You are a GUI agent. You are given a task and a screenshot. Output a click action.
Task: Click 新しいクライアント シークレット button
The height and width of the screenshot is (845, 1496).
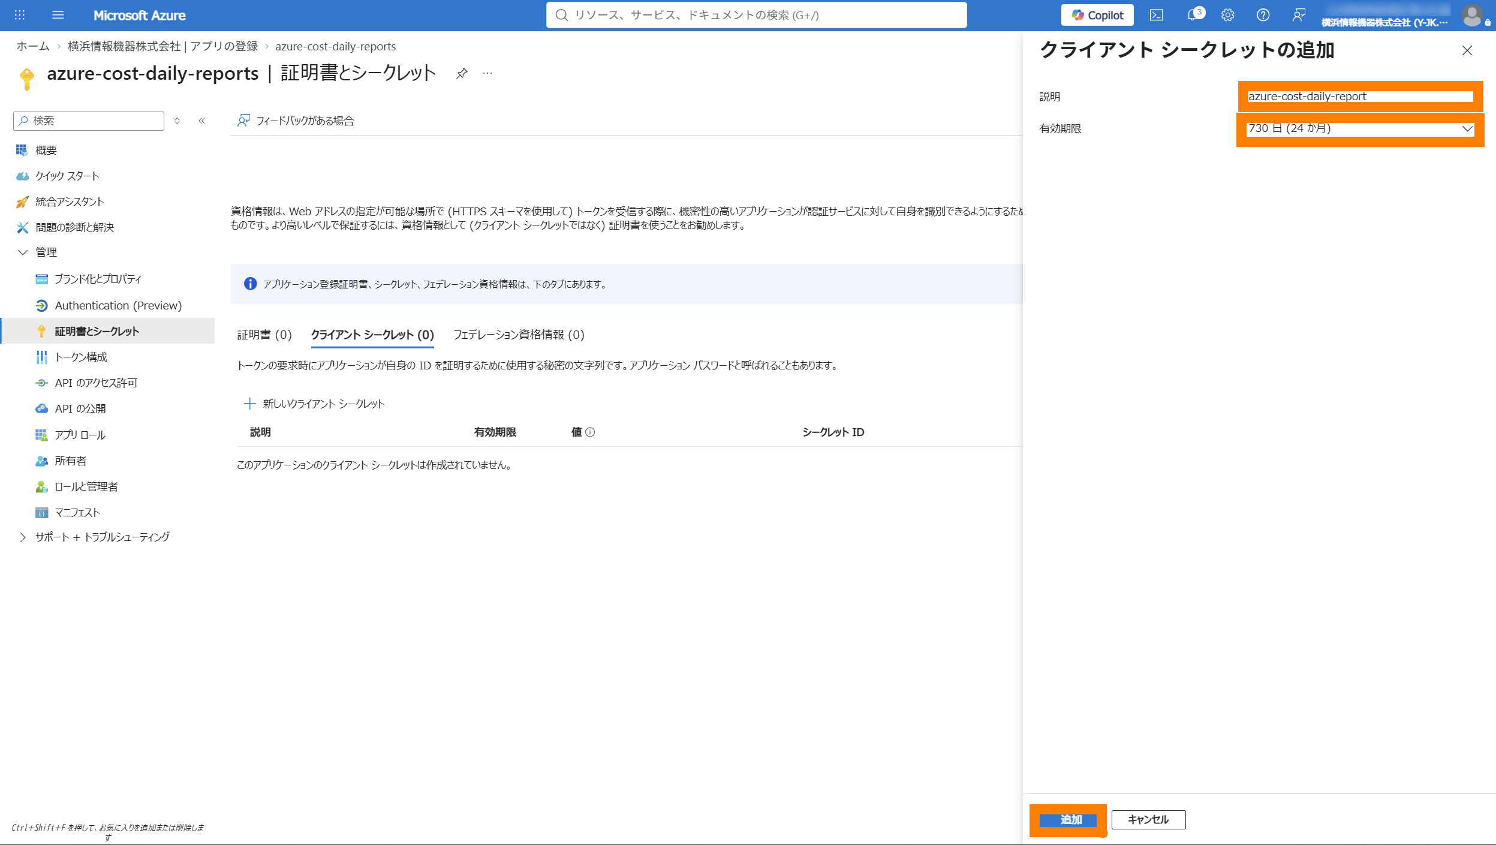coord(314,404)
